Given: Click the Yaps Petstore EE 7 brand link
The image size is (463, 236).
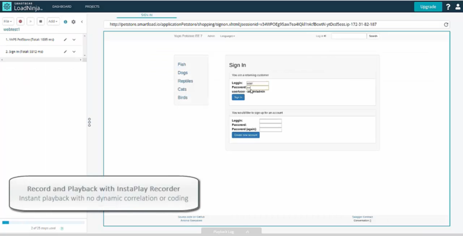Looking at the screenshot, I should [x=188, y=36].
